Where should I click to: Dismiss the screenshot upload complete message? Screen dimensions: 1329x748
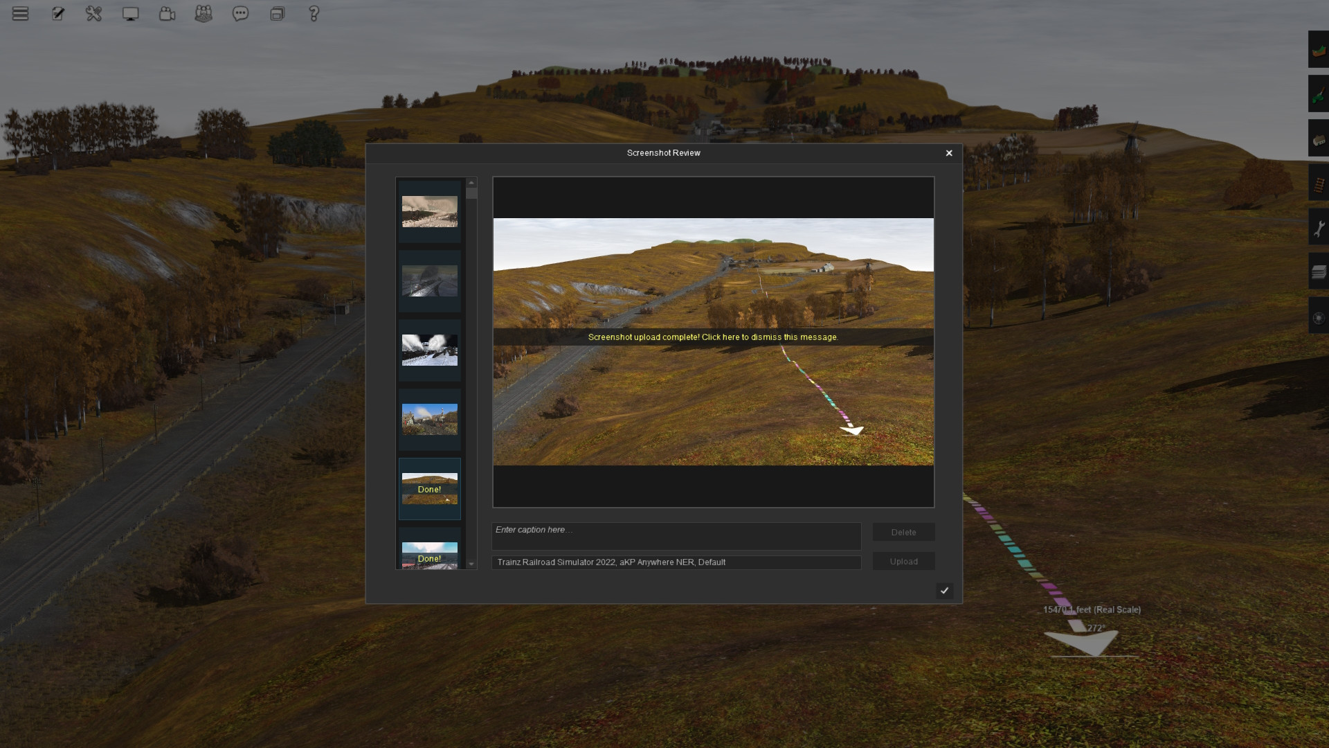click(713, 337)
